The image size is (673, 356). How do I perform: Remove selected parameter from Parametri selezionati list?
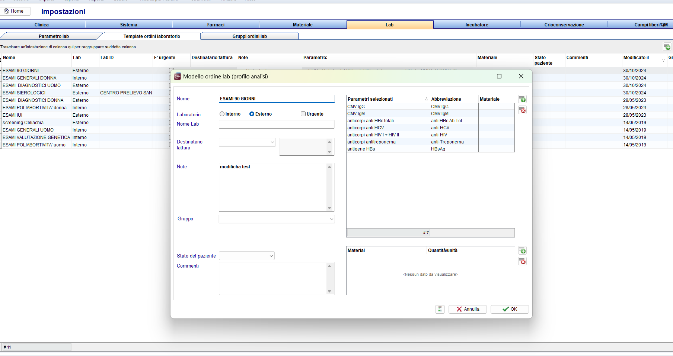(522, 110)
